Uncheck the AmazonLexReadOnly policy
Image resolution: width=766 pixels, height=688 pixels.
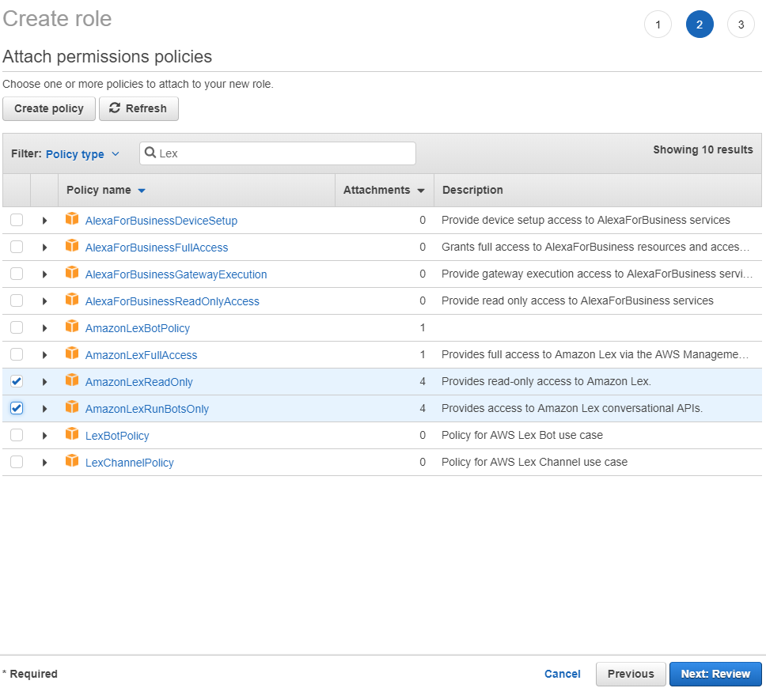pyautogui.click(x=17, y=381)
